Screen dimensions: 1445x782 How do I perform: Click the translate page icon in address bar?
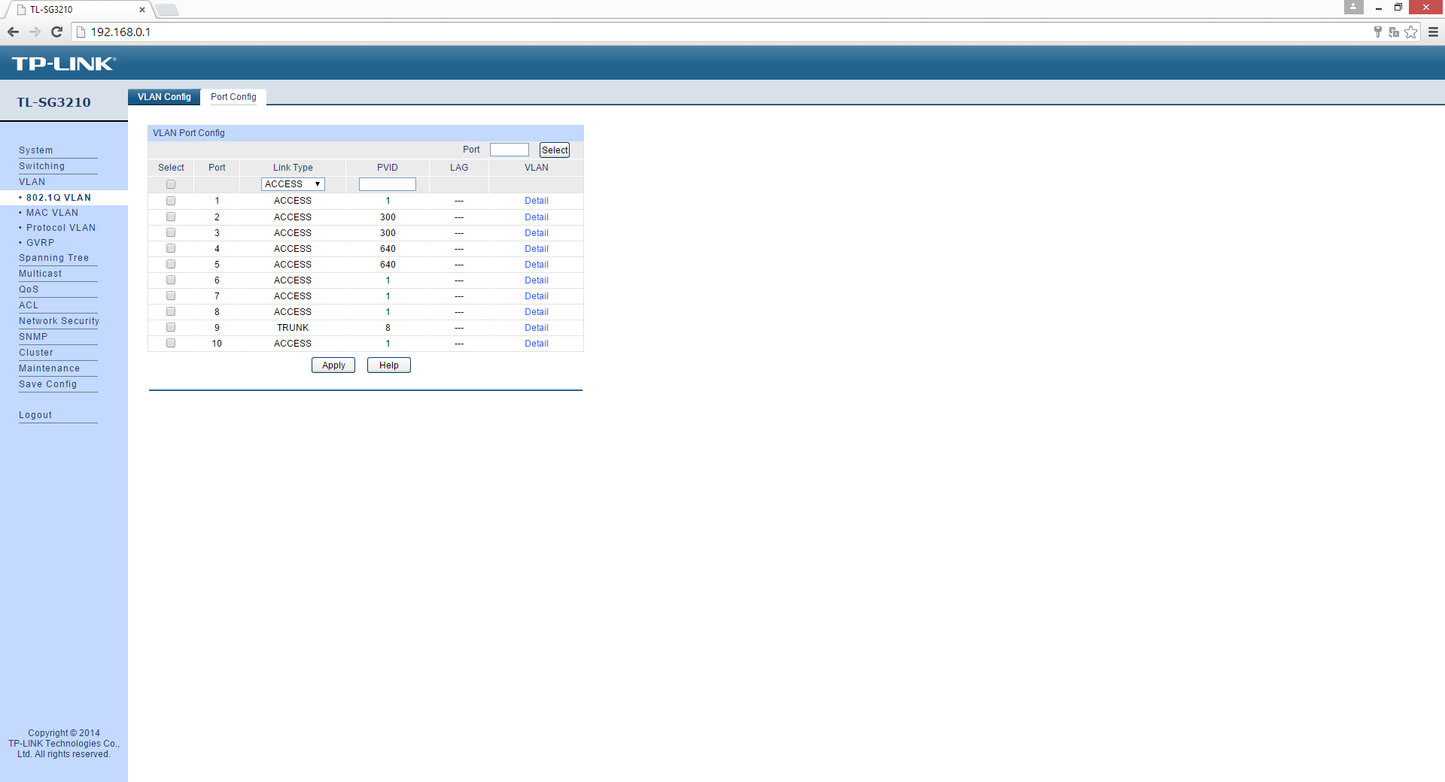[1394, 32]
